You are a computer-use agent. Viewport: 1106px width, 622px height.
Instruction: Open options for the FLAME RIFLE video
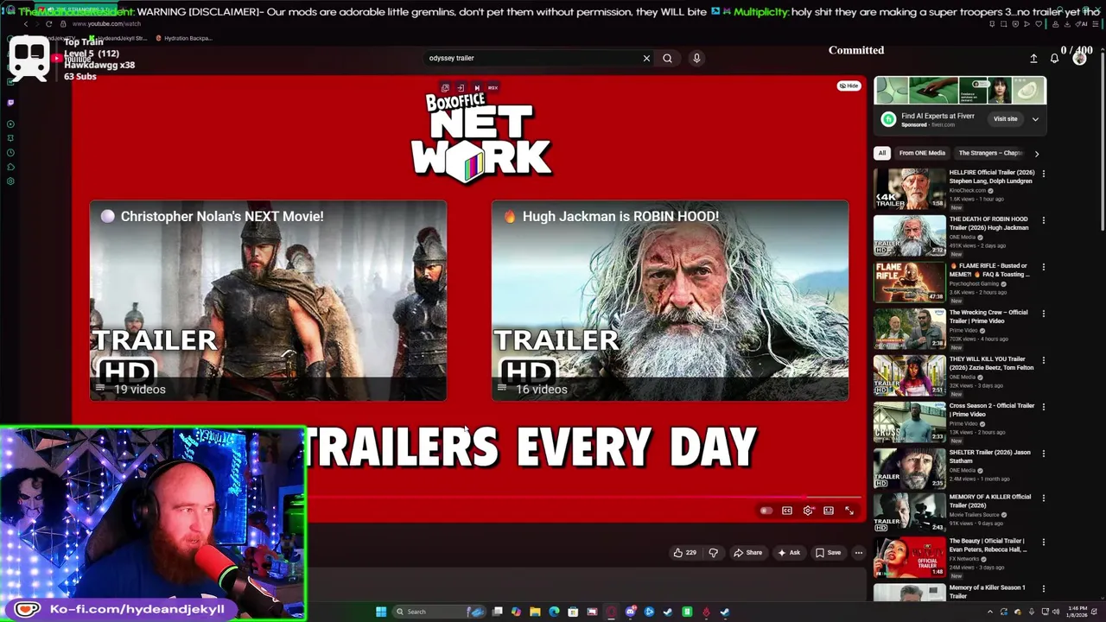tap(1043, 267)
